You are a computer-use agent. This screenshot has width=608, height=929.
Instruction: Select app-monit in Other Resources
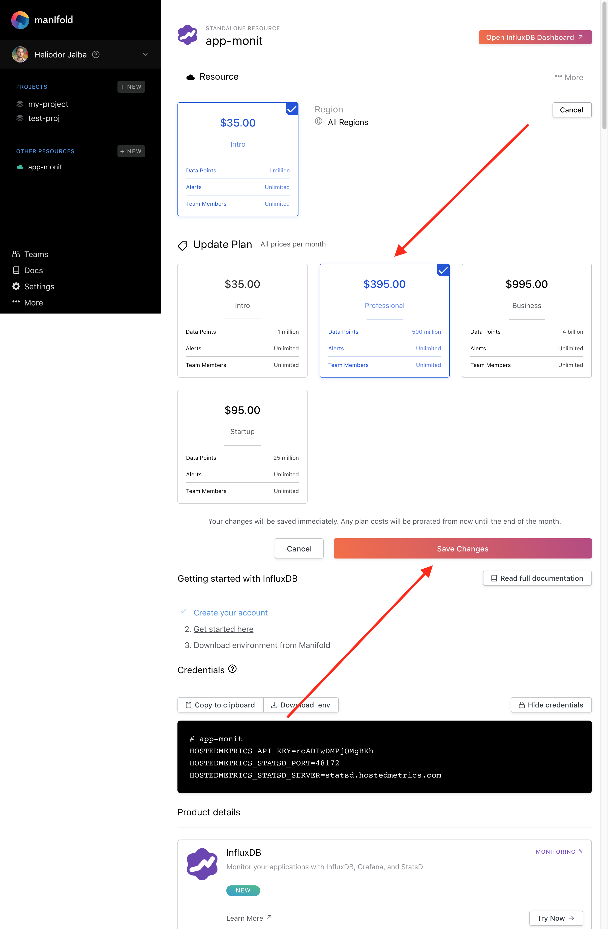[x=45, y=167]
